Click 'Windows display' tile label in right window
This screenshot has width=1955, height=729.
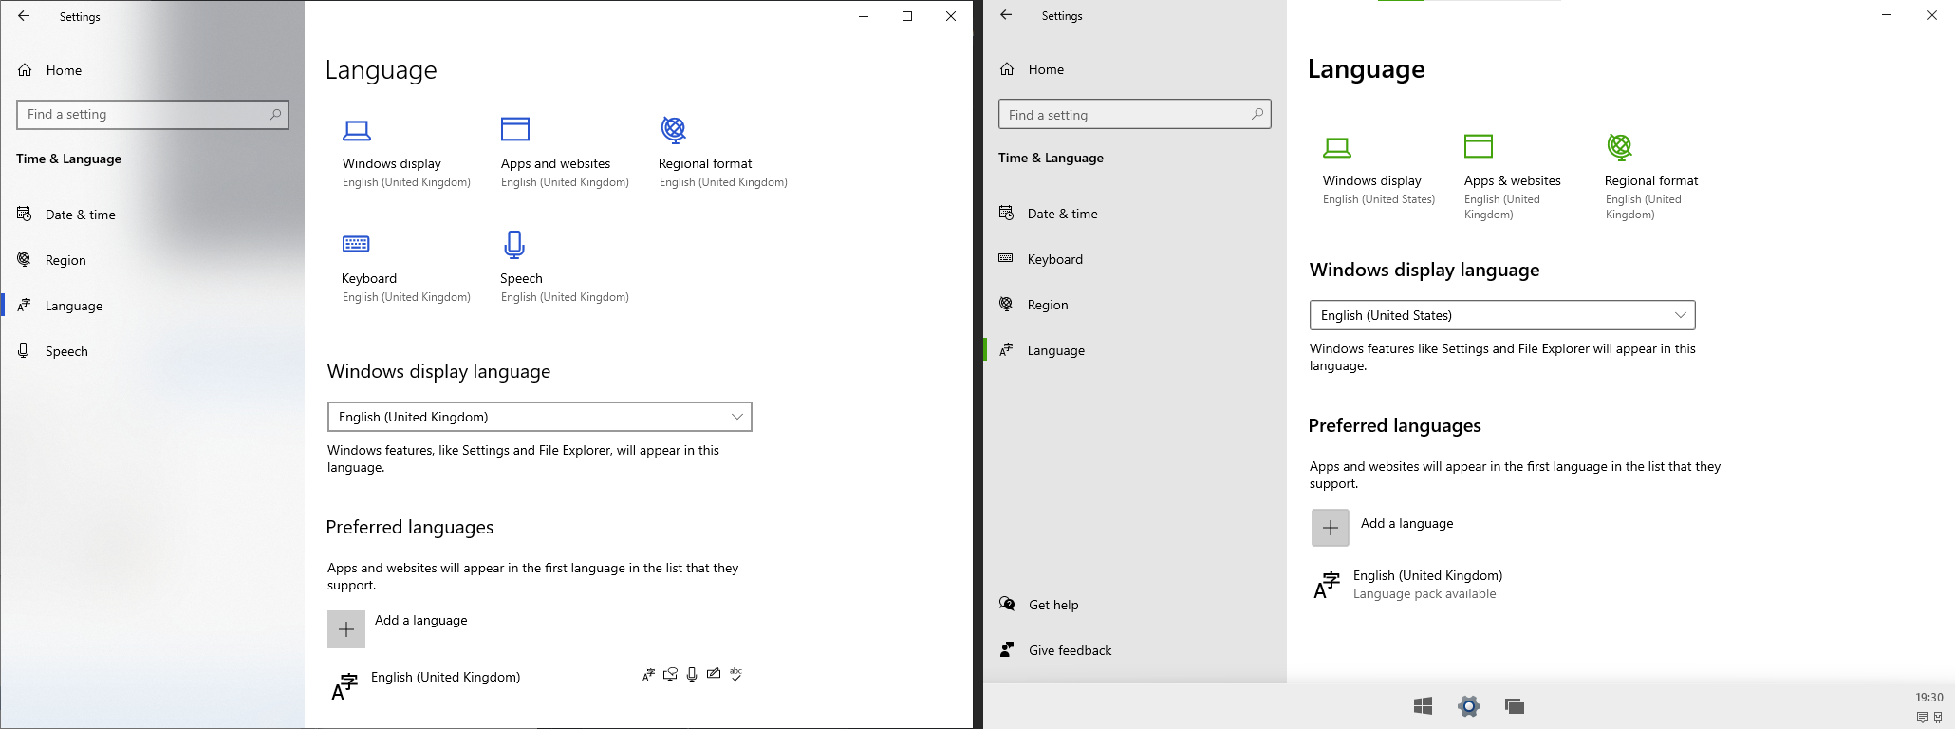[x=1372, y=180]
